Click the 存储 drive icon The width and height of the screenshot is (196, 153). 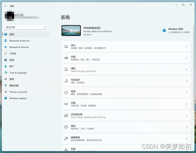(x=66, y=104)
